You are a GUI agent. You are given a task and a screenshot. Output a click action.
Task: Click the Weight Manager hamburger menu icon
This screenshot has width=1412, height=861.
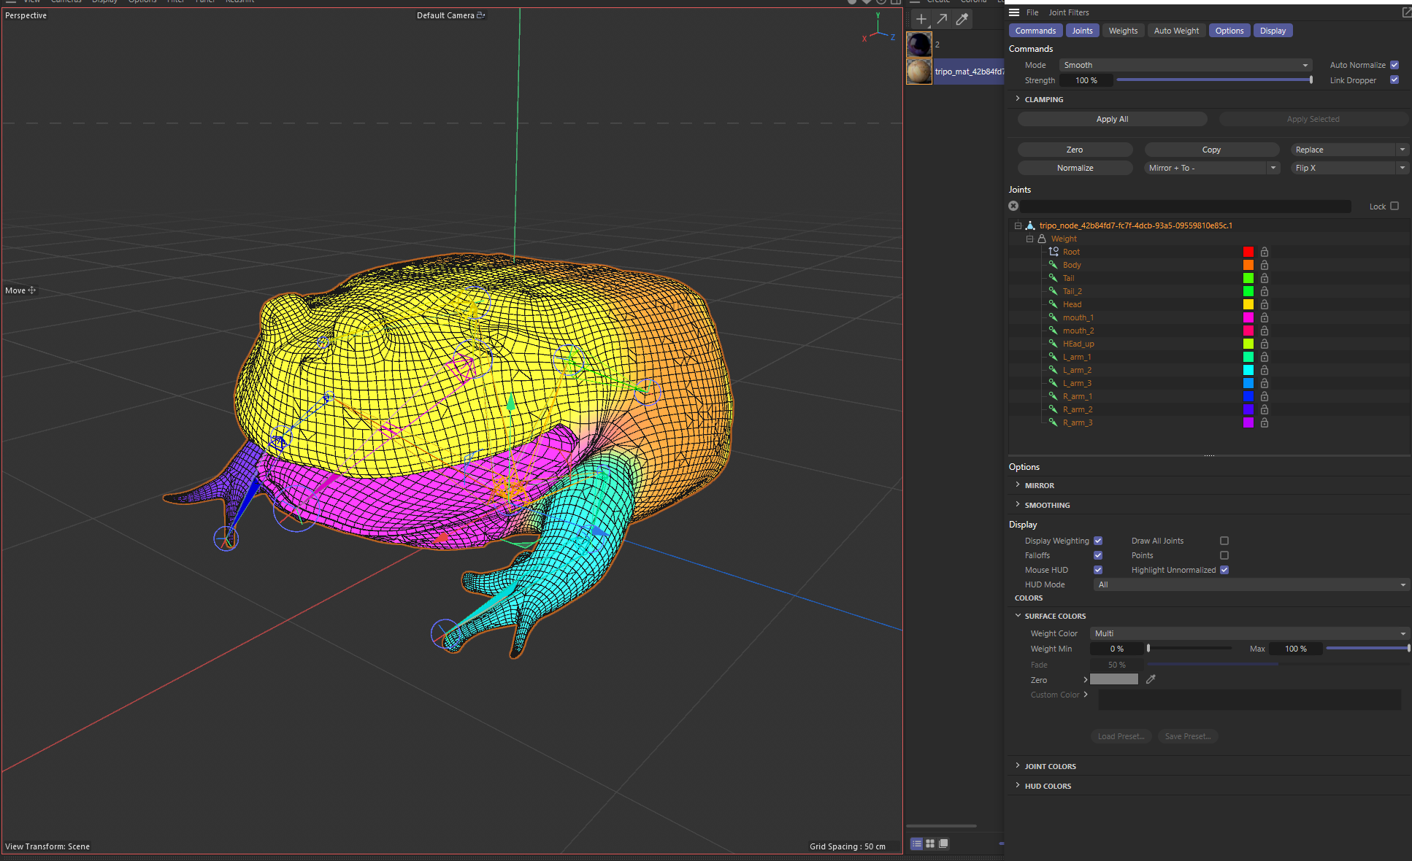(x=1014, y=12)
